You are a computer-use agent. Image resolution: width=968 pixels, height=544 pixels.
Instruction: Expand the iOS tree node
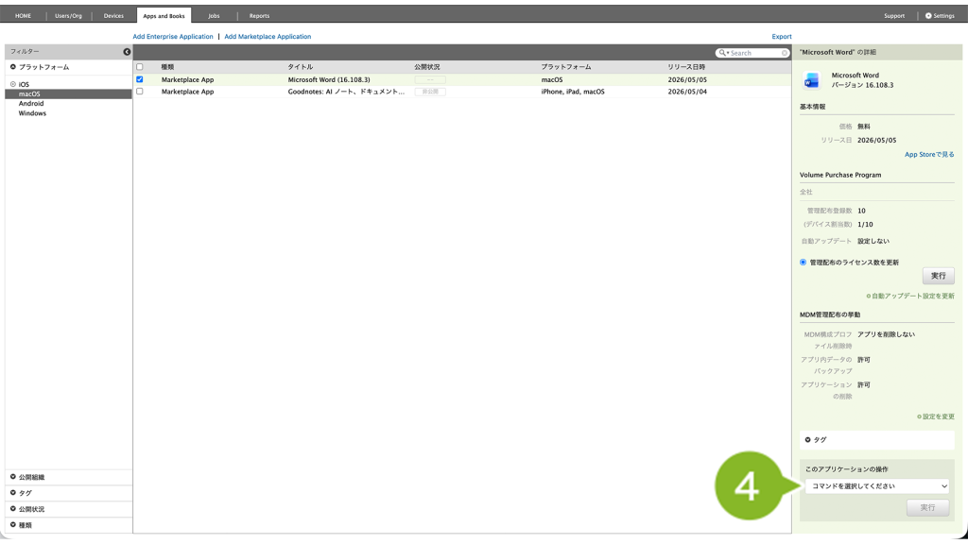pyautogui.click(x=13, y=84)
